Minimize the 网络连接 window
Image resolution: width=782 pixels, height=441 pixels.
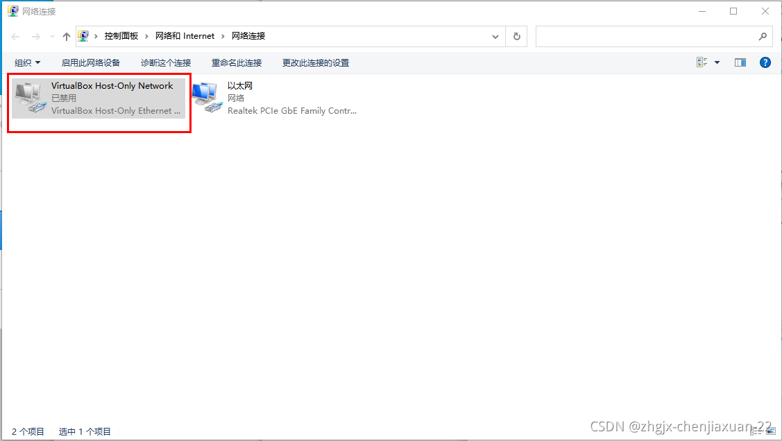point(702,11)
